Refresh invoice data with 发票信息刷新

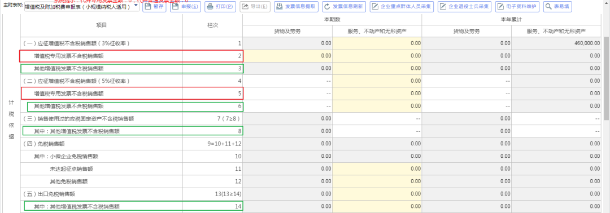(344, 7)
